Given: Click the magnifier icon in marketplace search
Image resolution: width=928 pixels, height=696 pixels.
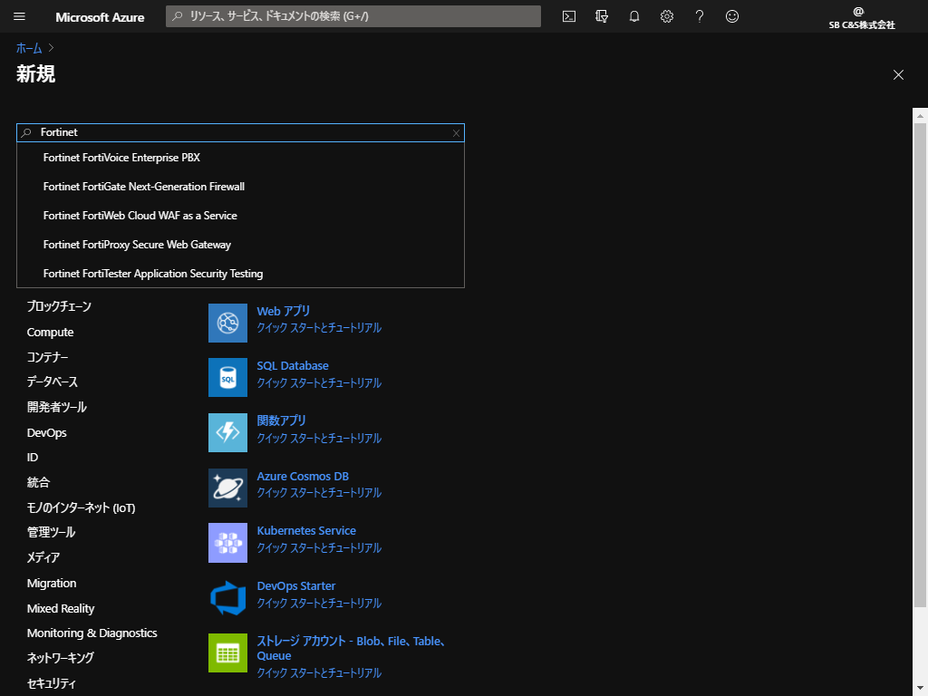Looking at the screenshot, I should pyautogui.click(x=26, y=133).
